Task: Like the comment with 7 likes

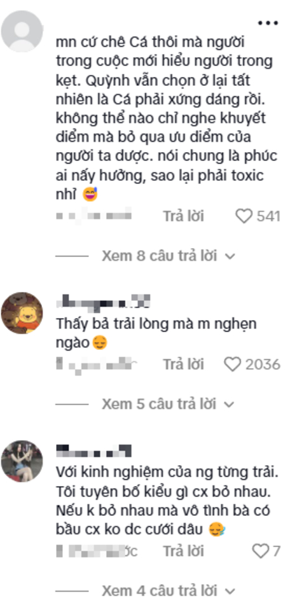Action: point(261,551)
